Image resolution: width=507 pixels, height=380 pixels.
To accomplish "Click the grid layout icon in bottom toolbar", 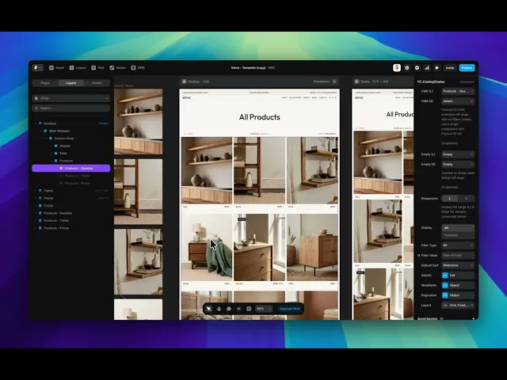I will pos(249,309).
